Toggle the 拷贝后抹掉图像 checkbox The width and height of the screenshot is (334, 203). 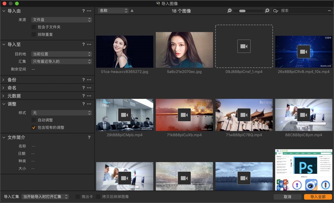pyautogui.click(x=98, y=196)
